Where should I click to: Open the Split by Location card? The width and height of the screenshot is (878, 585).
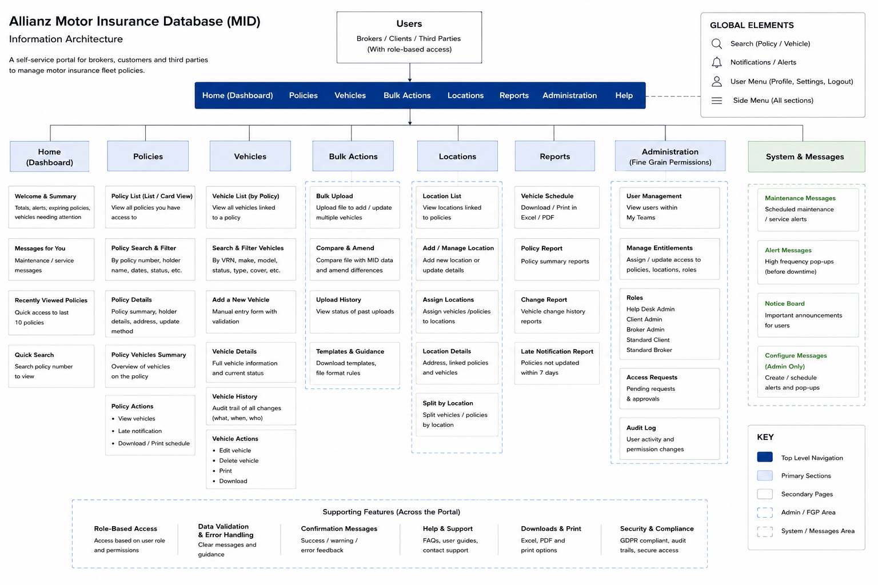457,414
